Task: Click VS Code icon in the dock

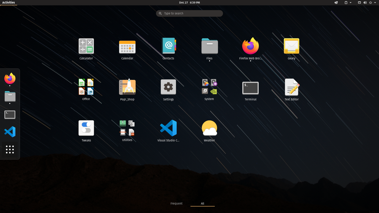Action: tap(10, 132)
